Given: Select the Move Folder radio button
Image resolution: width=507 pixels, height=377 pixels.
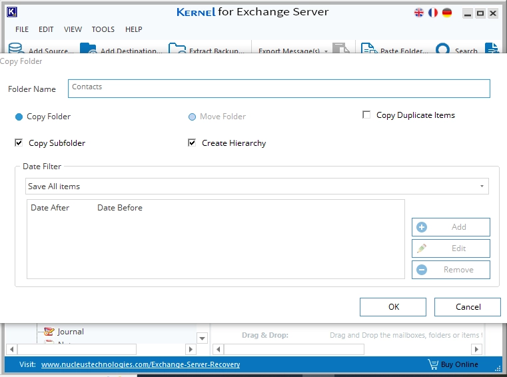Looking at the screenshot, I should tap(192, 117).
